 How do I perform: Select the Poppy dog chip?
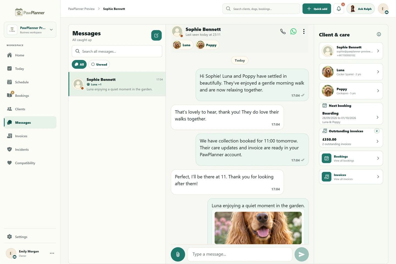click(x=207, y=45)
